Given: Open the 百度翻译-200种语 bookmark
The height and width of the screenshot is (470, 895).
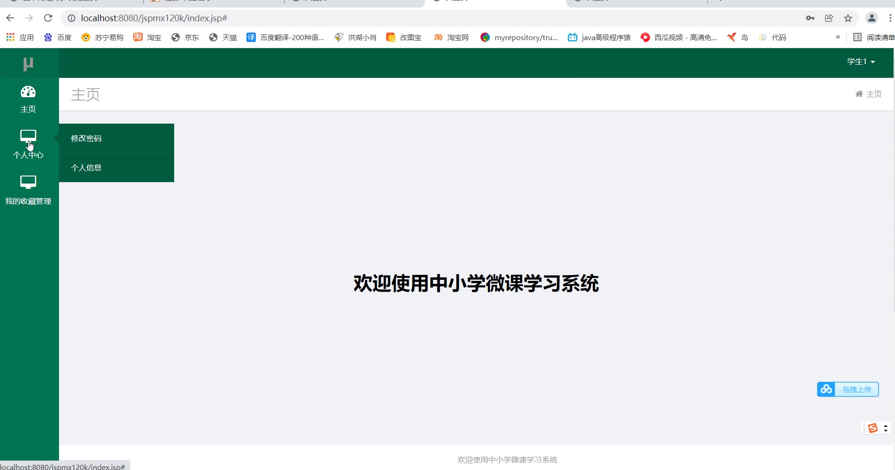Looking at the screenshot, I should [285, 37].
